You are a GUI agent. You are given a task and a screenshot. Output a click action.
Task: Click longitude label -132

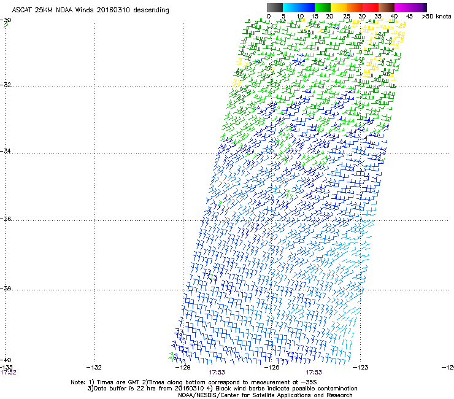pos(94,368)
